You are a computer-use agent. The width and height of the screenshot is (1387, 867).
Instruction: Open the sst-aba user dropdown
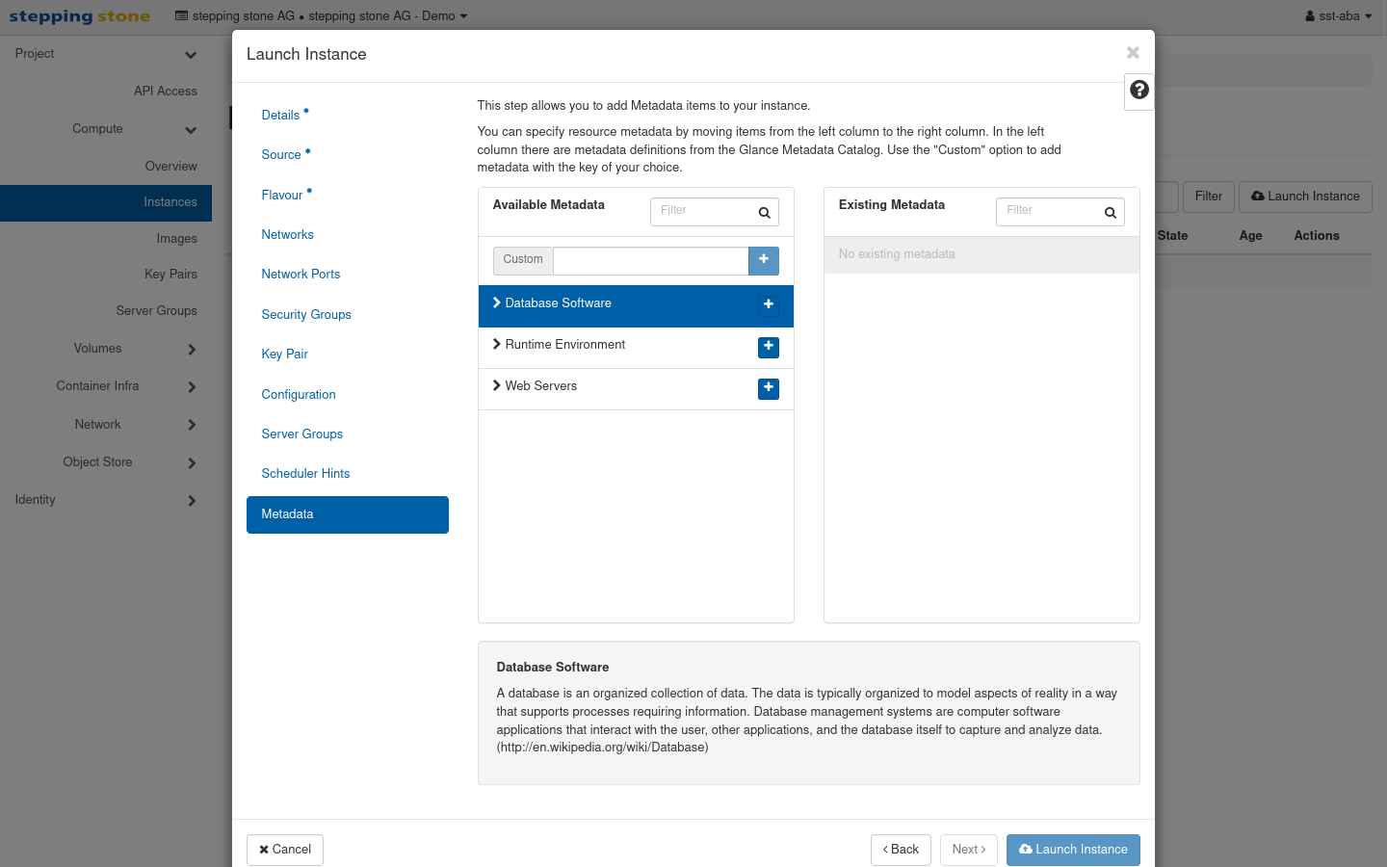click(x=1338, y=16)
